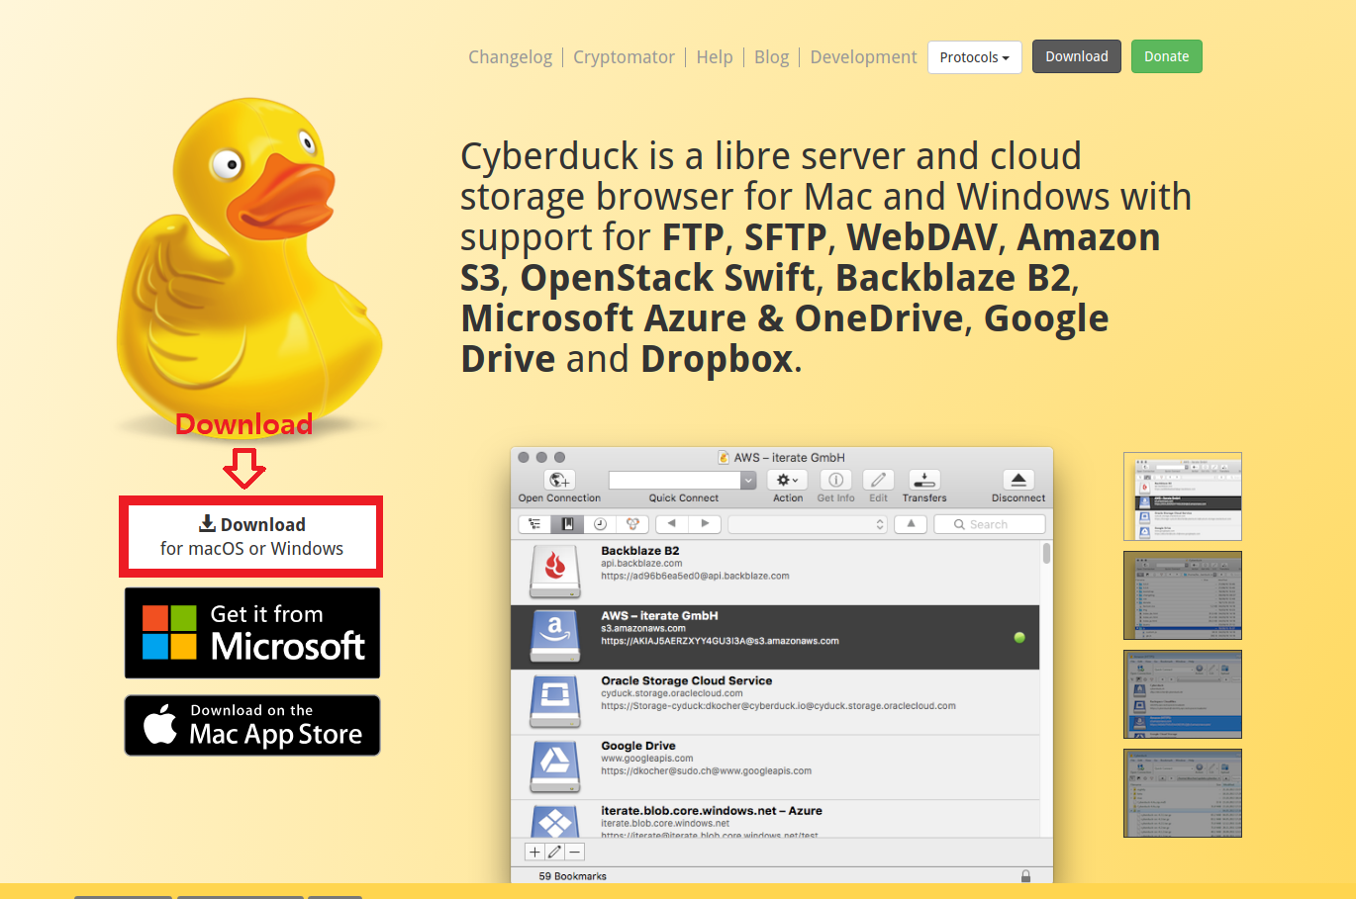Click the 59 Bookmarks status text
The image size is (1356, 899).
point(572,876)
